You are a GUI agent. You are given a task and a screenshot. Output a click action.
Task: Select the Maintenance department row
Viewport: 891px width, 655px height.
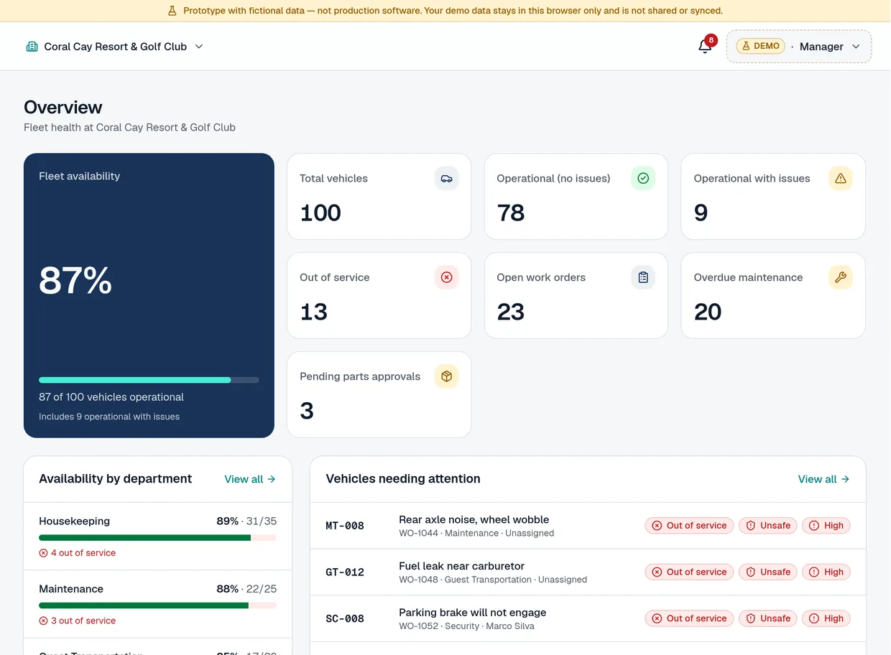[157, 605]
